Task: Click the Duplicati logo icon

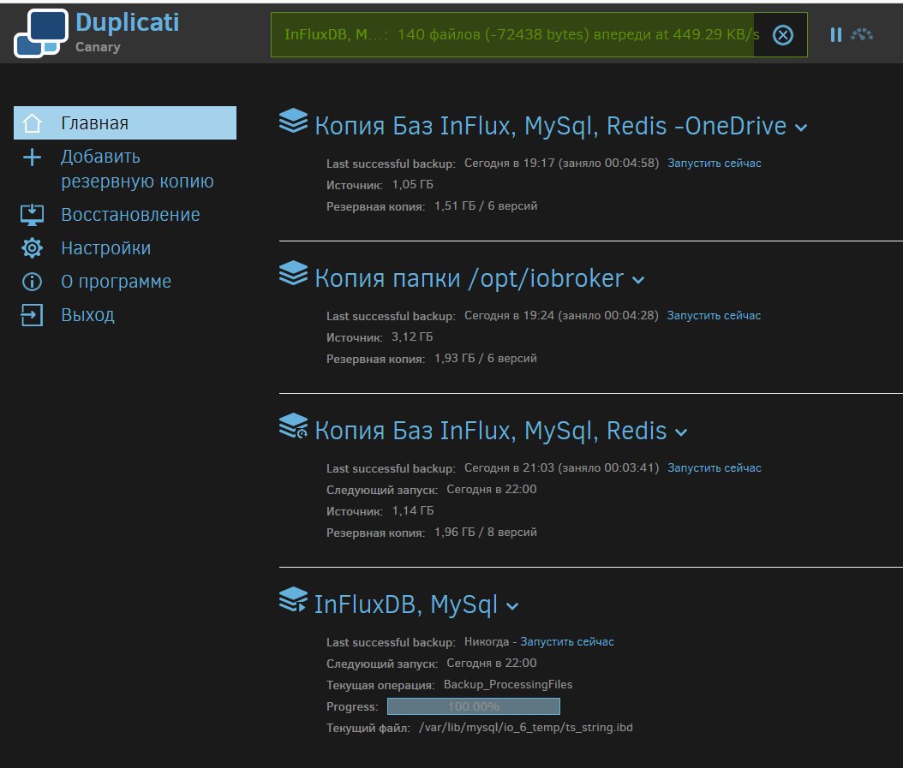Action: 40,33
